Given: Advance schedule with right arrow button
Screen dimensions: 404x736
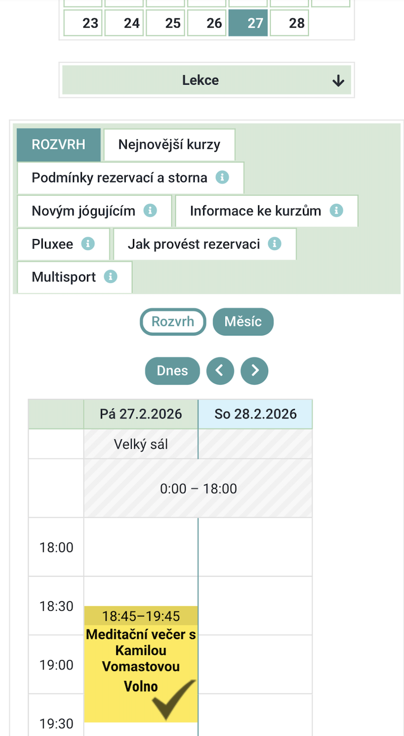Looking at the screenshot, I should coord(255,371).
